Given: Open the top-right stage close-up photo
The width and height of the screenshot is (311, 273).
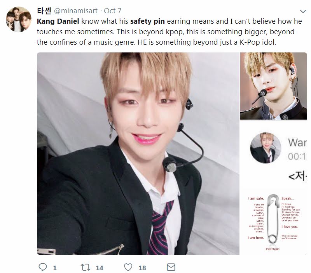Looking at the screenshot, I should 274,86.
